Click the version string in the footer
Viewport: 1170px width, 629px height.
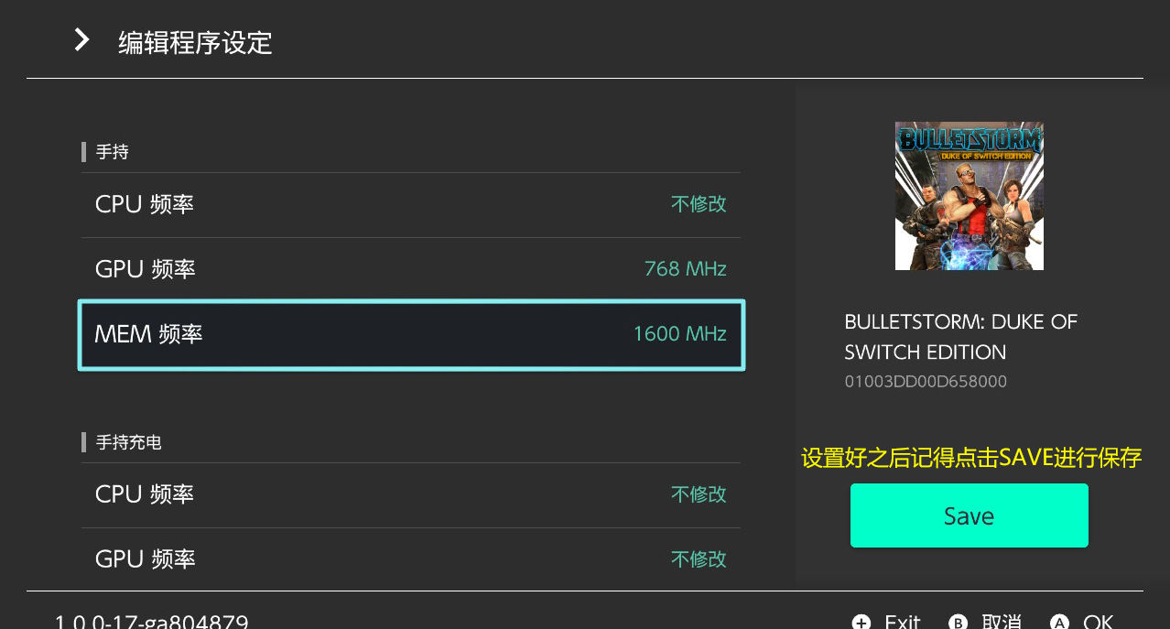(x=151, y=623)
